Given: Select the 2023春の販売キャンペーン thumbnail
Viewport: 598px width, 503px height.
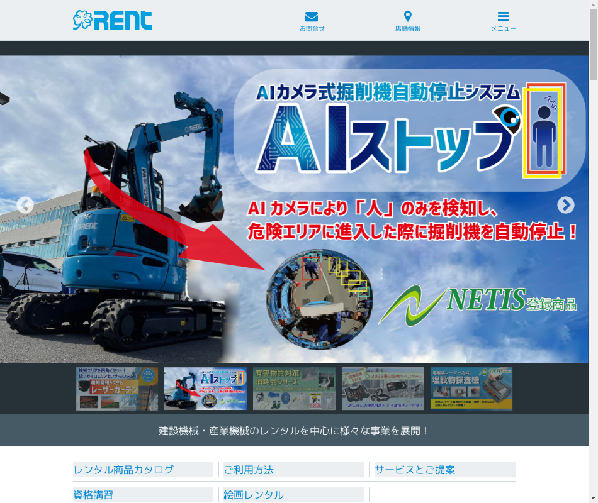Looking at the screenshot, I should pos(383,389).
